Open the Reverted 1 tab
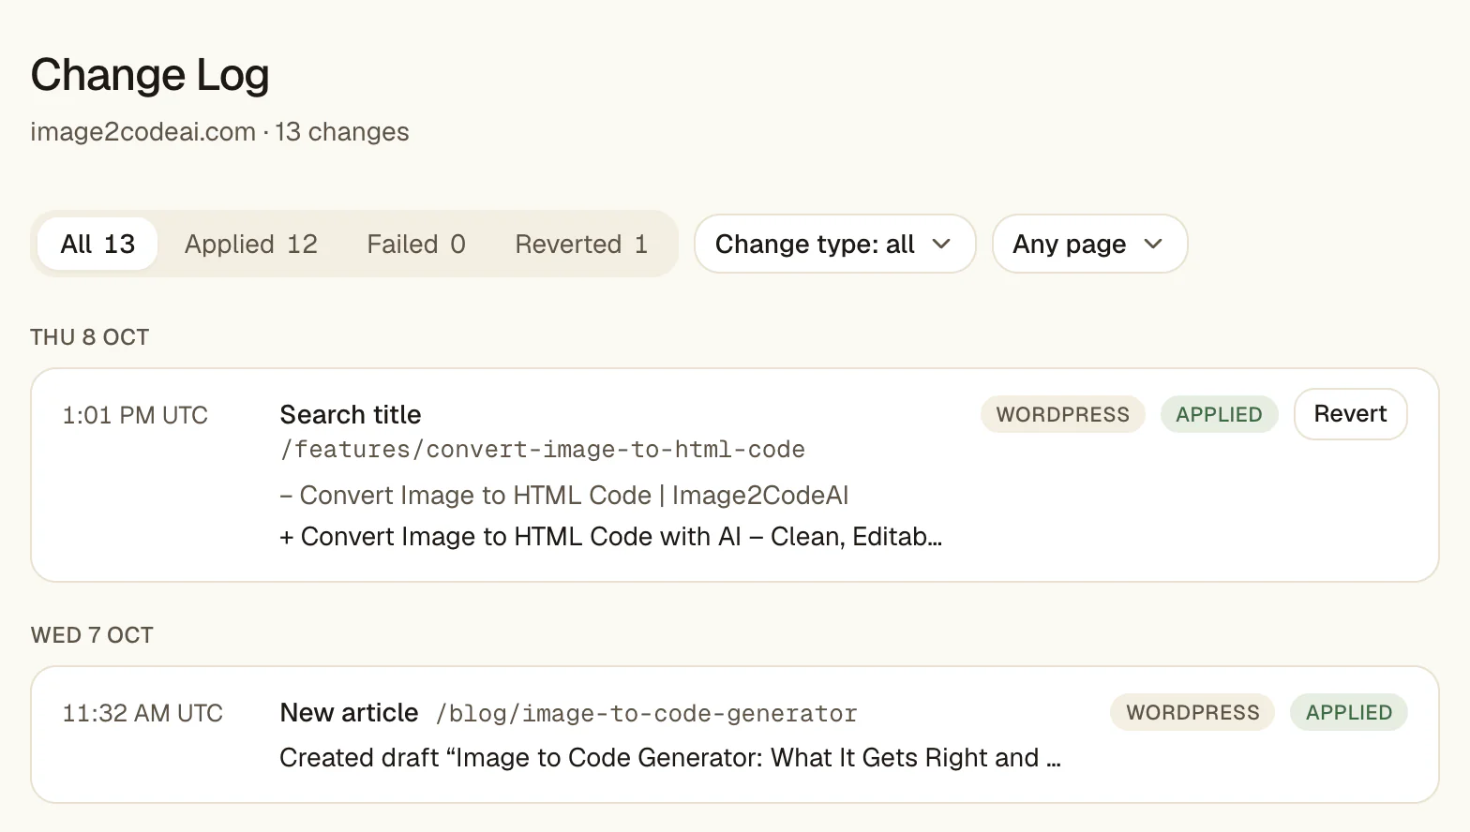The image size is (1470, 832). coord(581,244)
